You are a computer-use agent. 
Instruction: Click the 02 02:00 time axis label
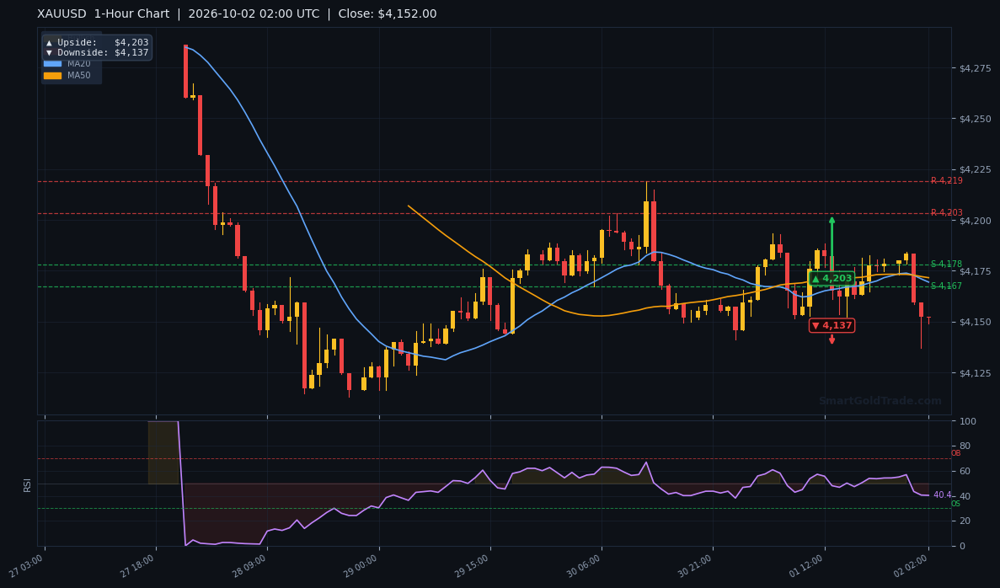click(911, 566)
